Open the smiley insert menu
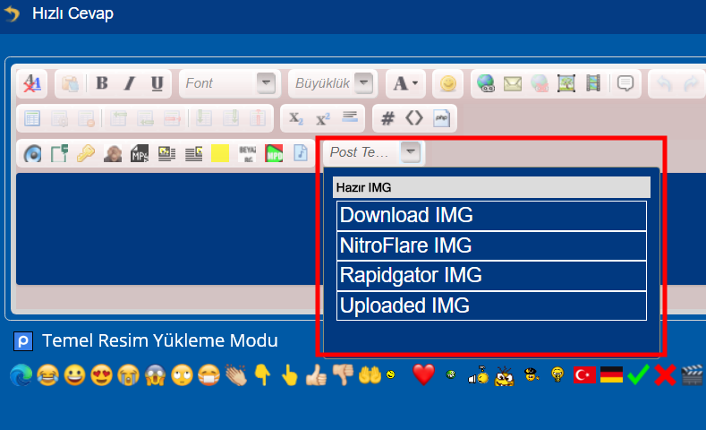This screenshot has width=706, height=430. (448, 83)
